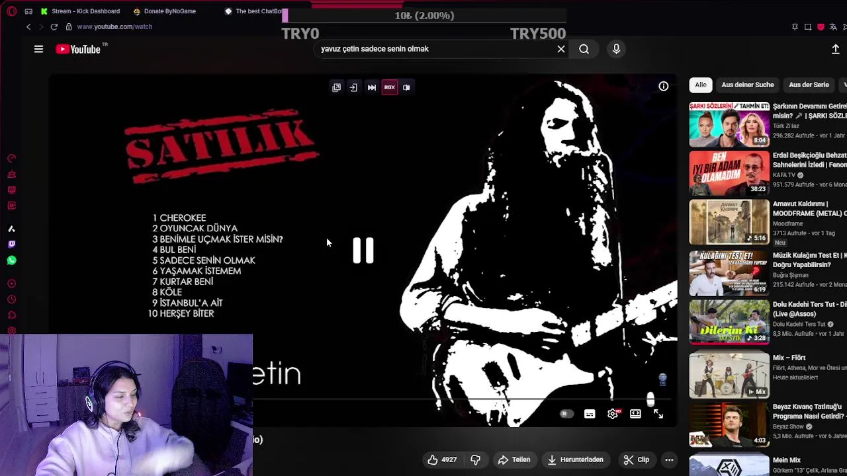The image size is (847, 476).
Task: Open the upload icon in header
Action: pyautogui.click(x=835, y=49)
